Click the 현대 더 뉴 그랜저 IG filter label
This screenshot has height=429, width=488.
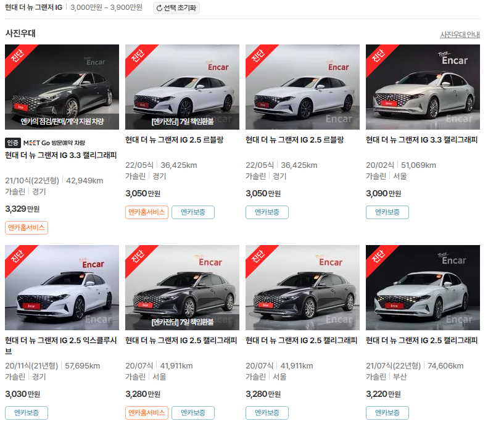click(x=33, y=7)
